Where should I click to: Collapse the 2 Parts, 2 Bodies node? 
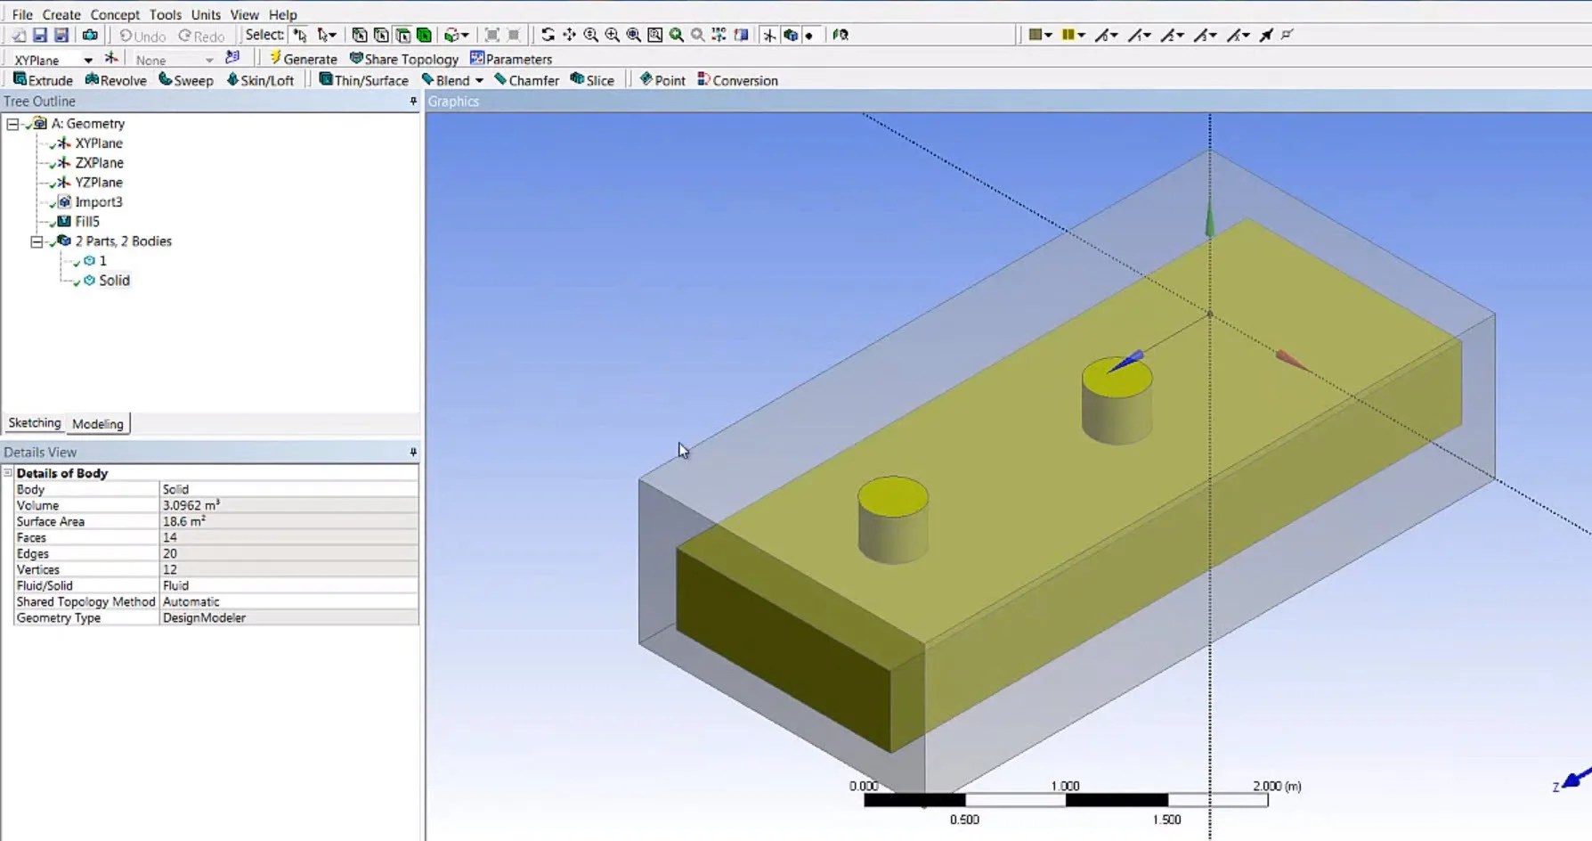pos(37,241)
